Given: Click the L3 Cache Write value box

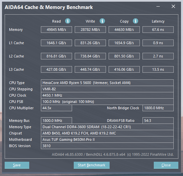Looking at the screenshot, I should pyautogui.click(x=90, y=69).
